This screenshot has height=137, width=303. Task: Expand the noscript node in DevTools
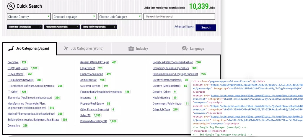(192, 131)
